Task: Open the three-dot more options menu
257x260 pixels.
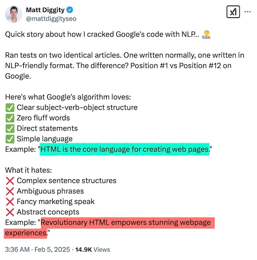Action: pos(247,12)
